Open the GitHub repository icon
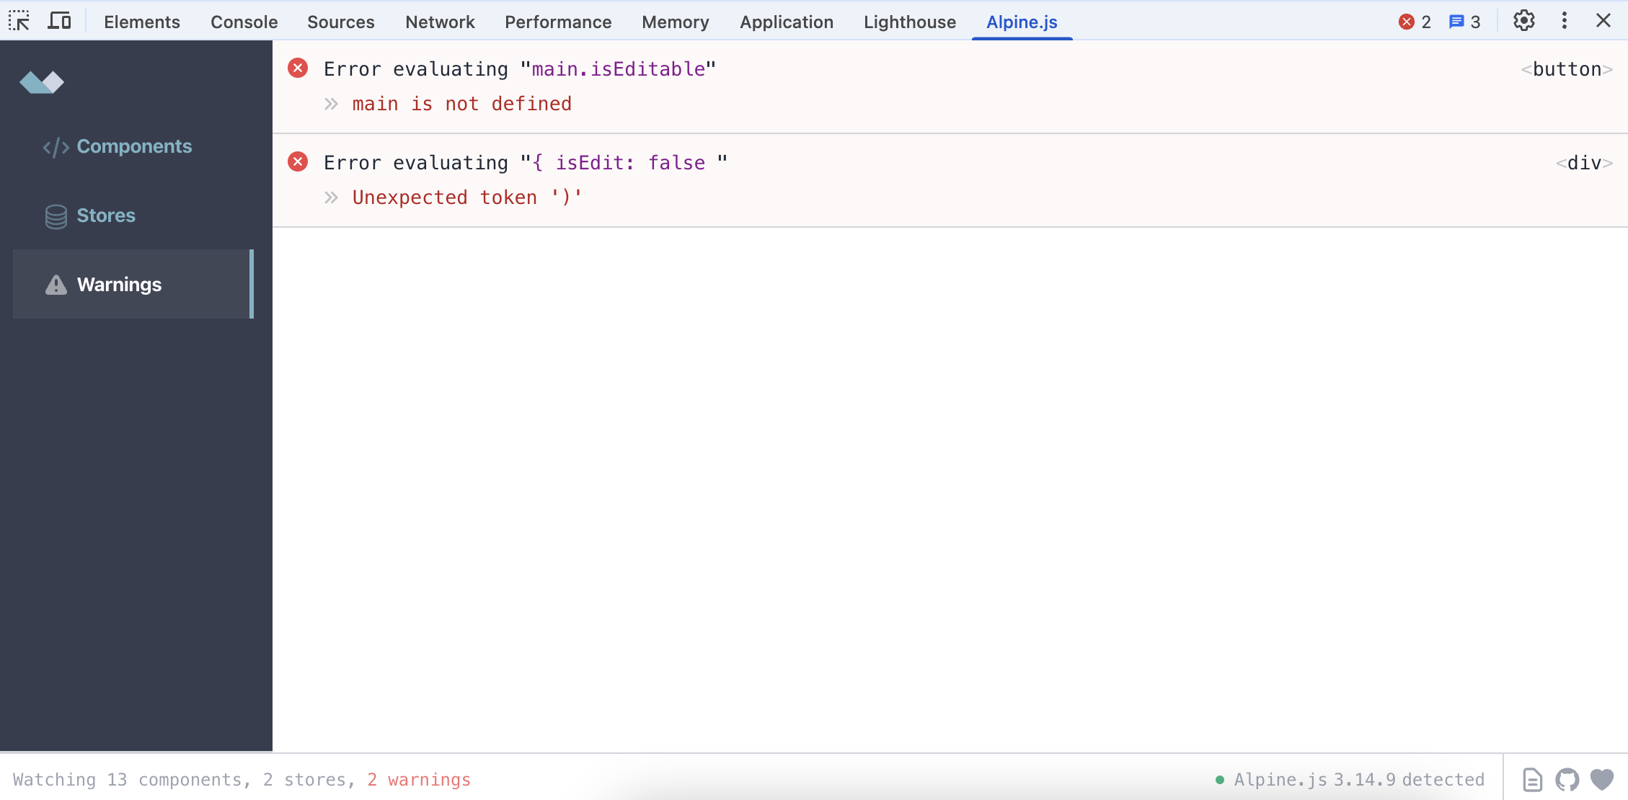 pos(1566,779)
